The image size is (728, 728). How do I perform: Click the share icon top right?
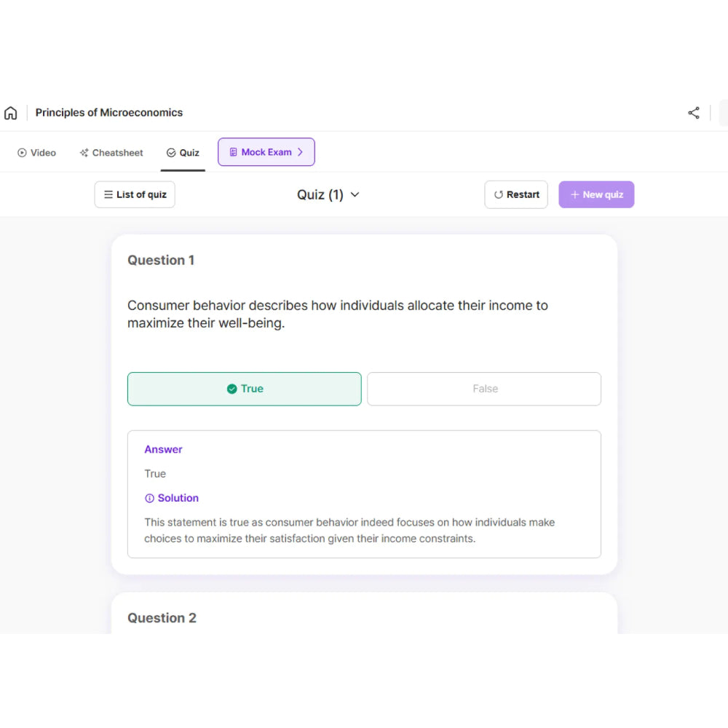693,112
